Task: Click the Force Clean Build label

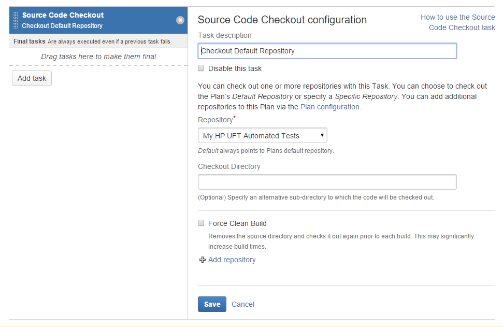Action: click(237, 223)
